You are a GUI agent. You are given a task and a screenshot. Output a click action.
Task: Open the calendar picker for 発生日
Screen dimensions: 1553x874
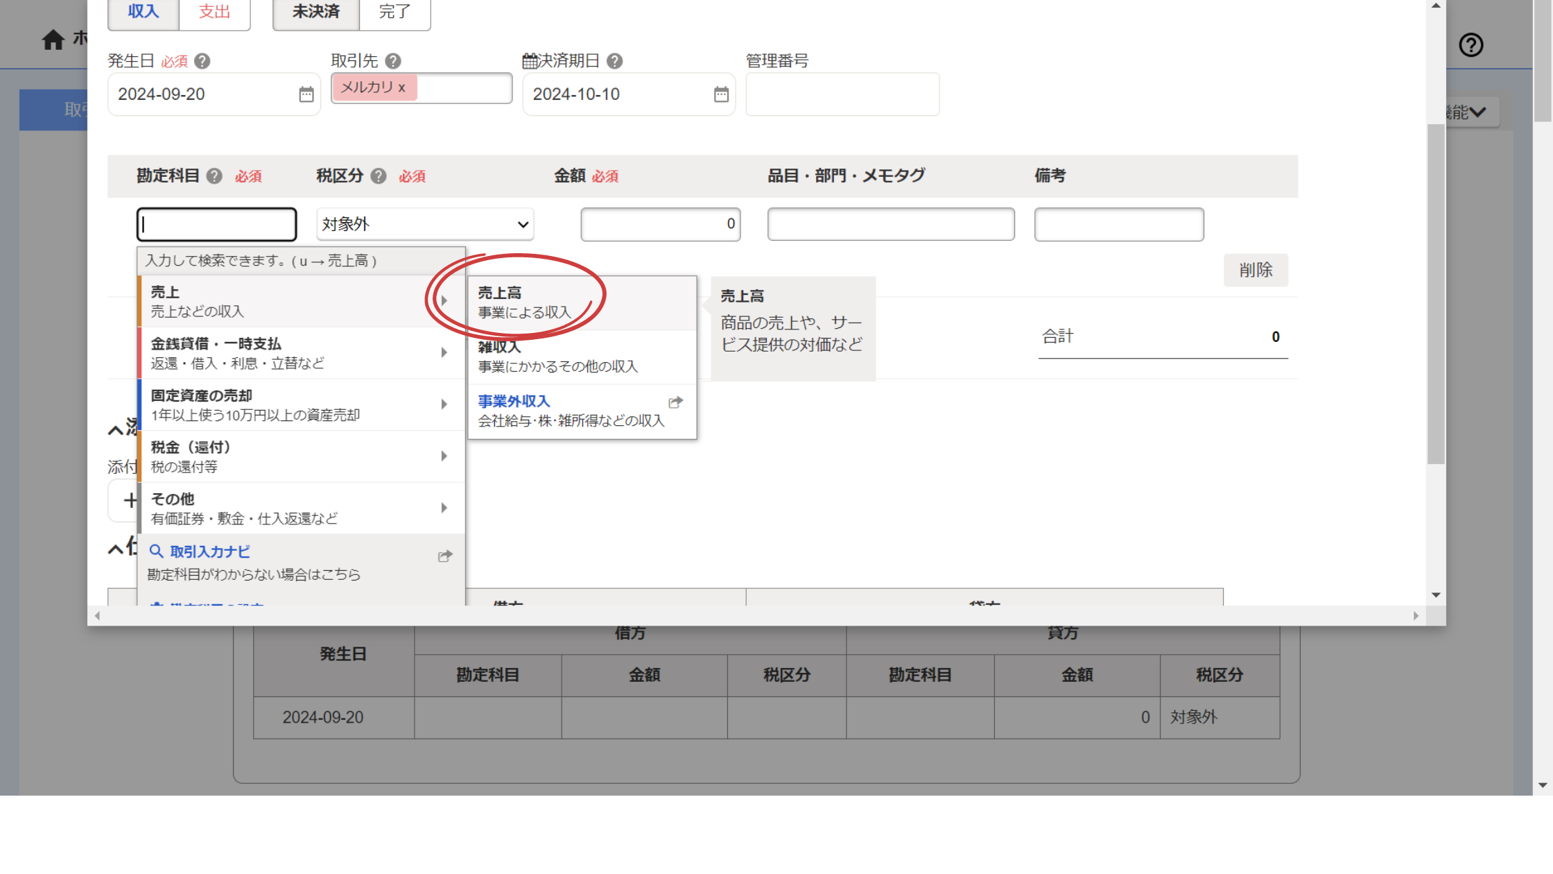point(306,94)
